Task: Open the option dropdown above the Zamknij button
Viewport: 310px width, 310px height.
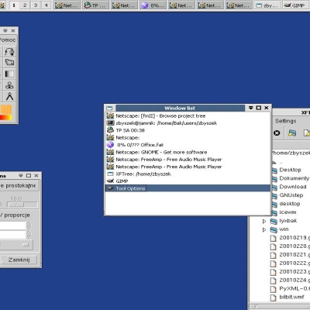Action: coord(16,245)
